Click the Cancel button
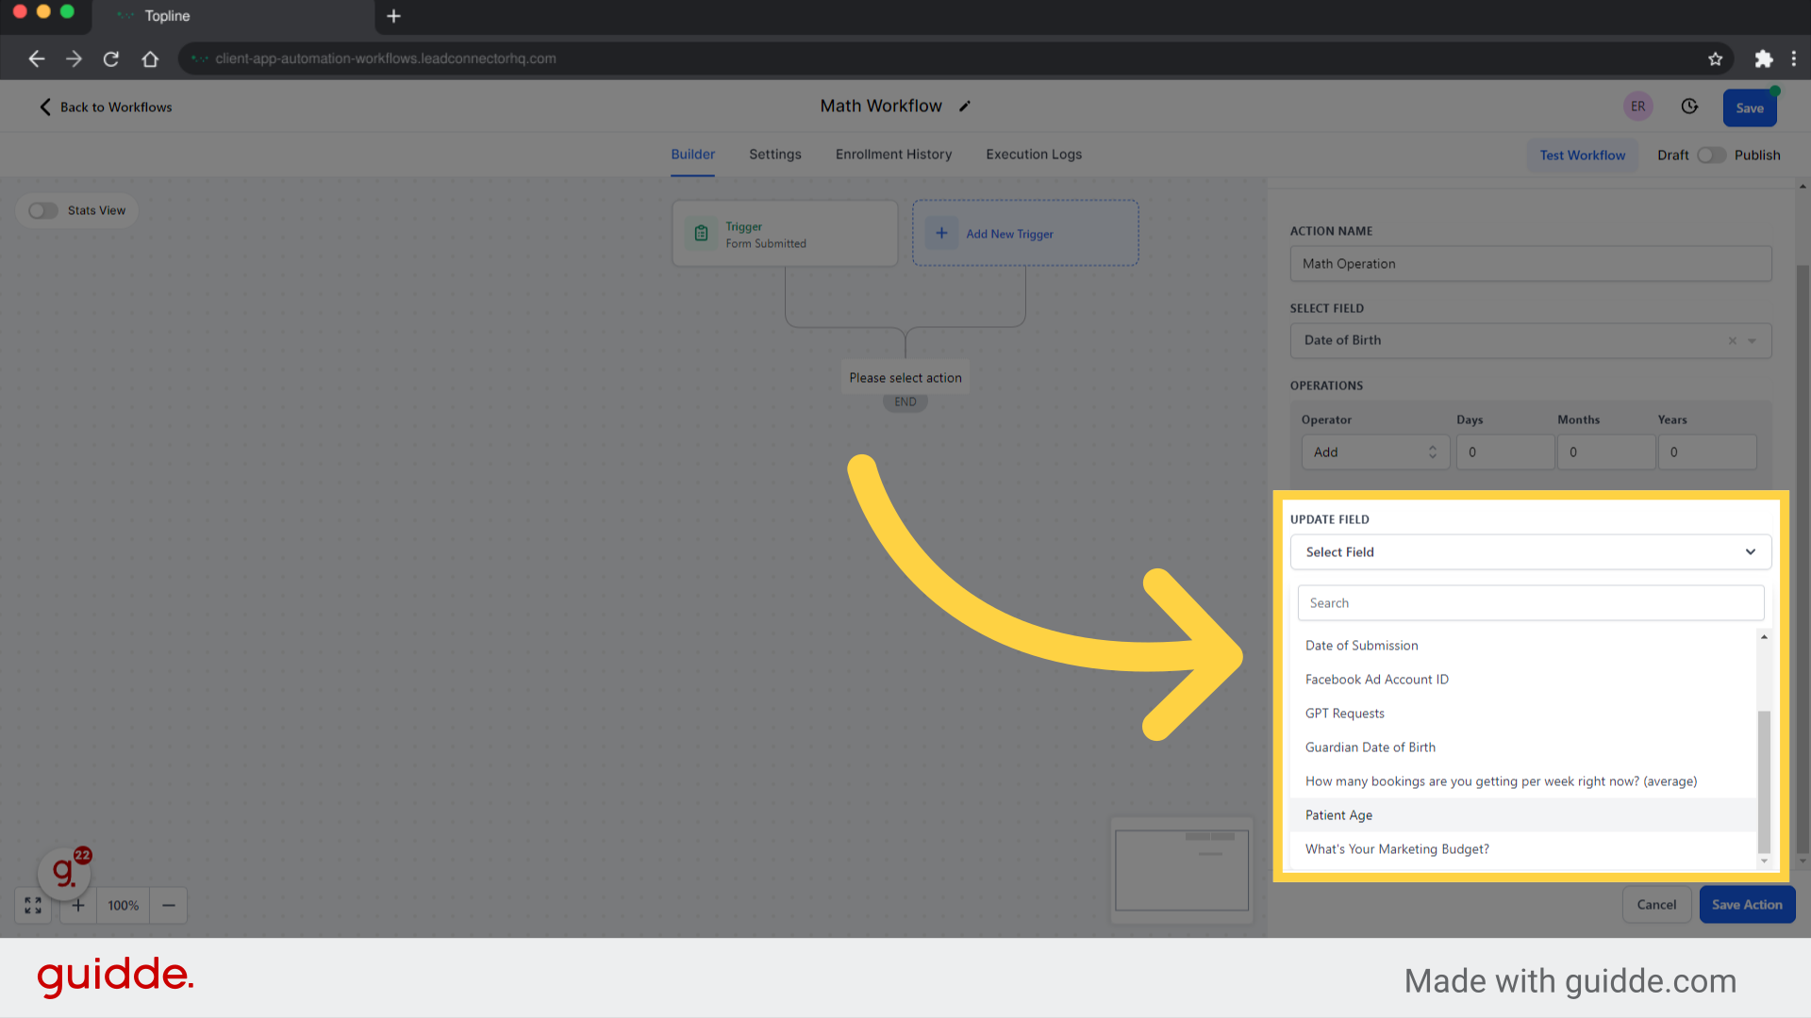The height and width of the screenshot is (1018, 1811). 1656,905
